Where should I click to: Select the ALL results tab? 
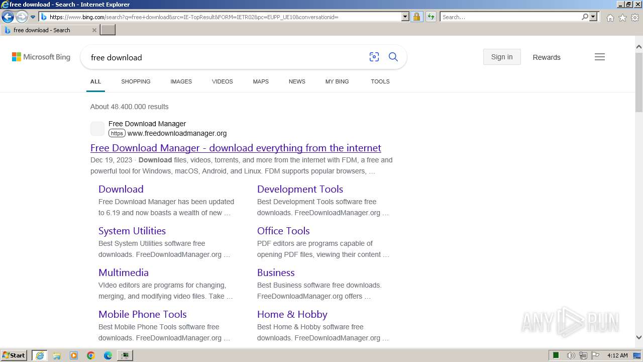point(95,81)
